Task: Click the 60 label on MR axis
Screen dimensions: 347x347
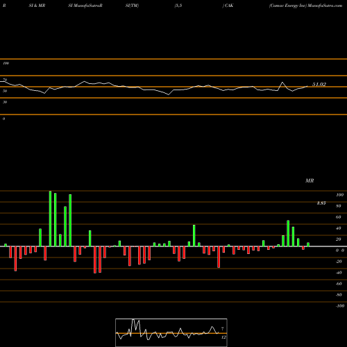Action: point(339,217)
